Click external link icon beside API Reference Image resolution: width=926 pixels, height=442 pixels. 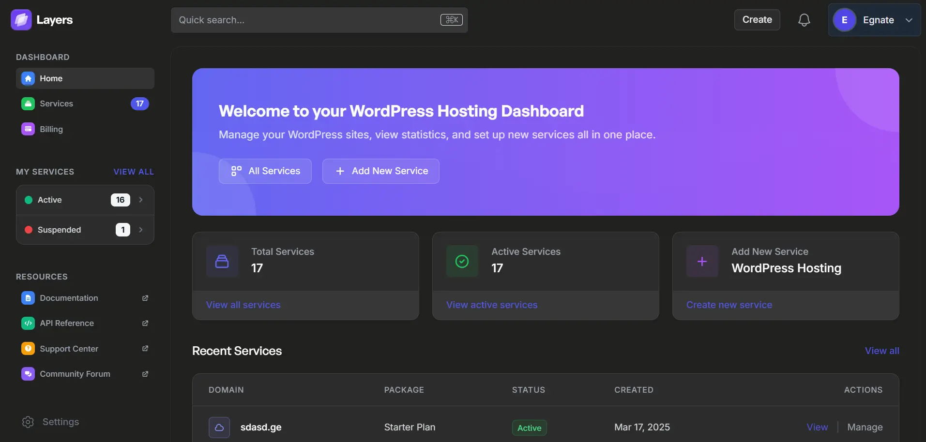pos(145,323)
